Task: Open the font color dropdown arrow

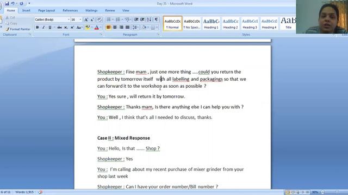Action: (x=101, y=28)
